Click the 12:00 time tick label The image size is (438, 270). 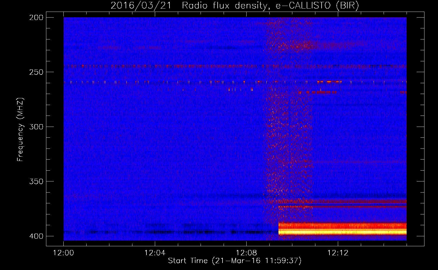click(63, 253)
